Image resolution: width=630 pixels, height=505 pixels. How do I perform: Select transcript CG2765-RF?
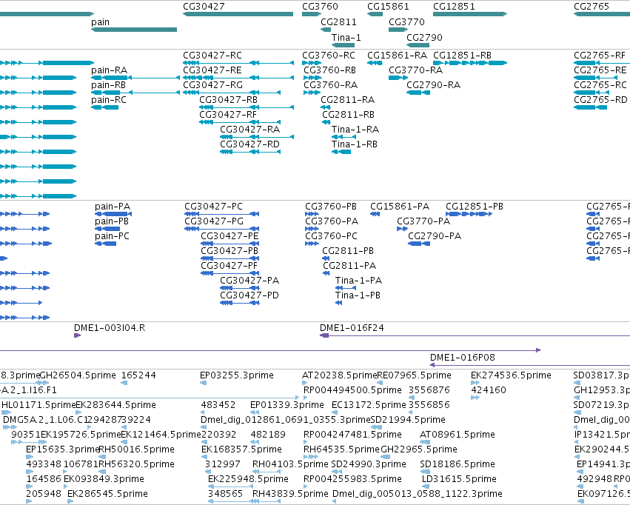(x=599, y=56)
